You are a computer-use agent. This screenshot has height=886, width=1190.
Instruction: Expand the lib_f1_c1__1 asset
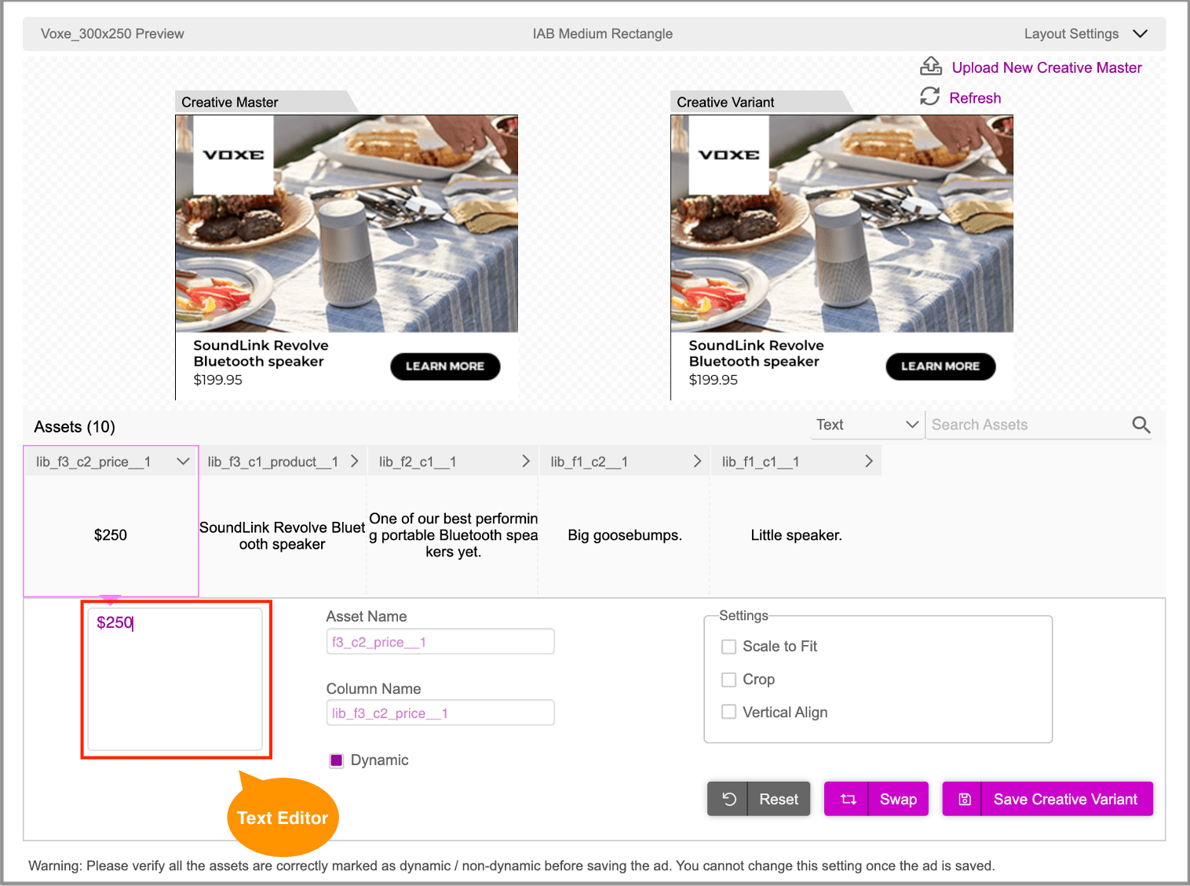869,461
